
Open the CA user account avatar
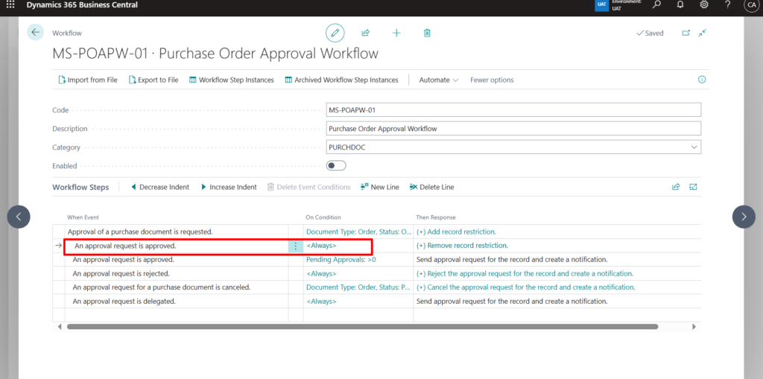751,5
